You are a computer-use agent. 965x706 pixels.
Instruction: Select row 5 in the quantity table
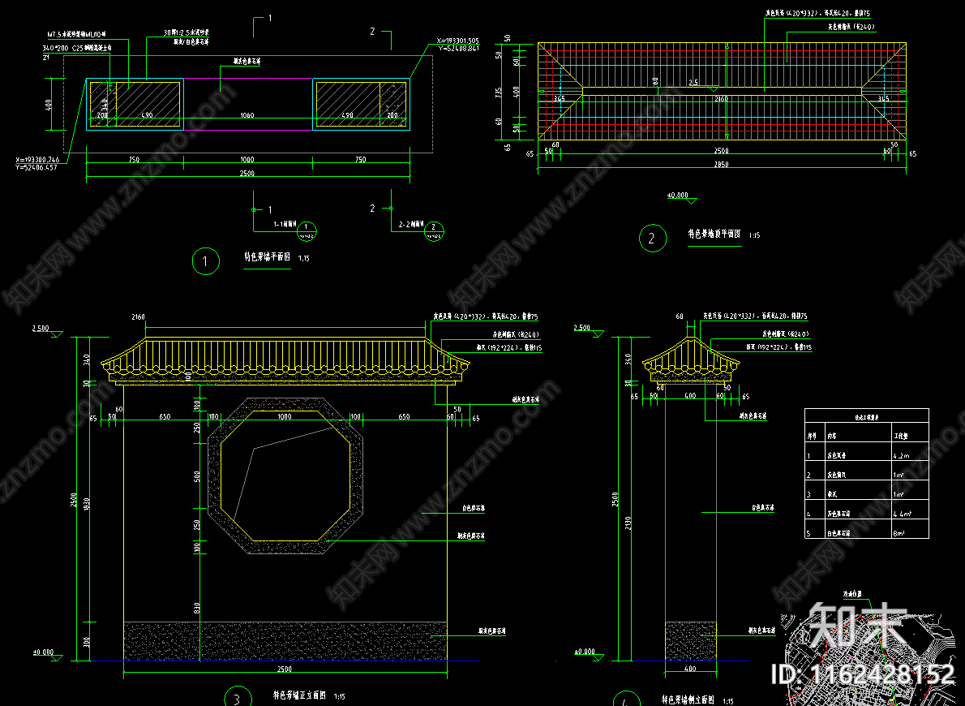[865, 532]
